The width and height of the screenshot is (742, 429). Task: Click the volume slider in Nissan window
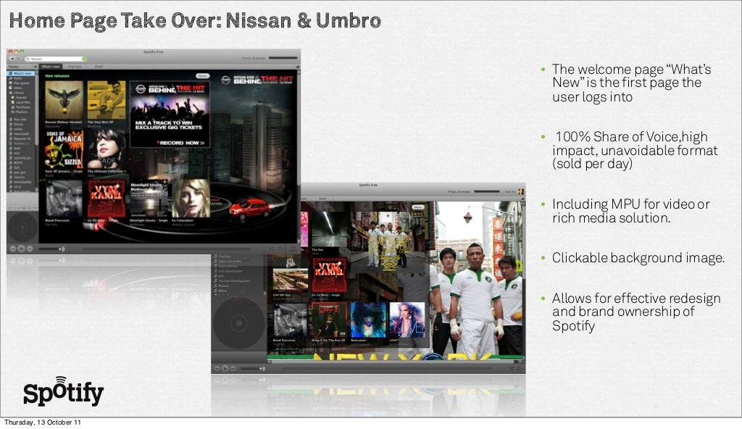tap(49, 249)
